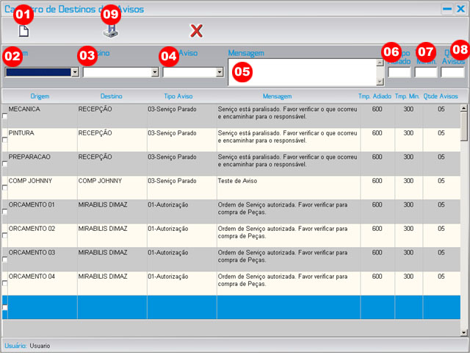Click the red 08 numbered badge
Screen dimensions: 470x353
pos(459,49)
